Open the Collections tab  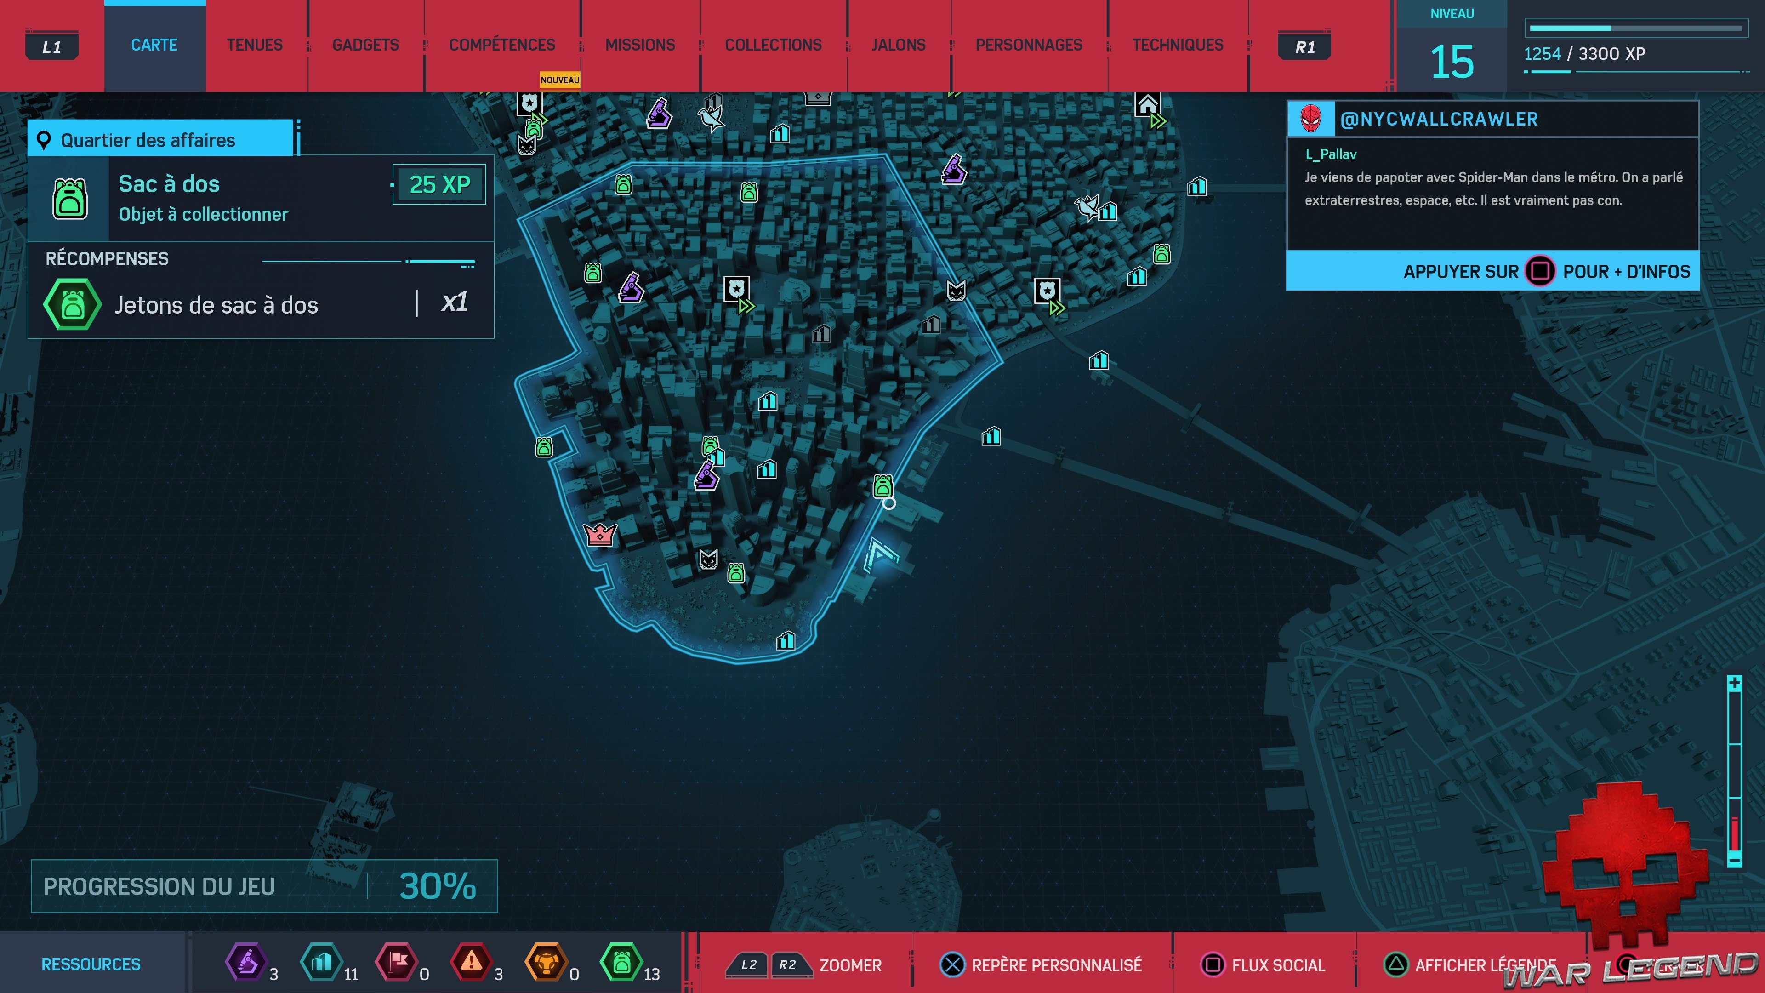(773, 45)
